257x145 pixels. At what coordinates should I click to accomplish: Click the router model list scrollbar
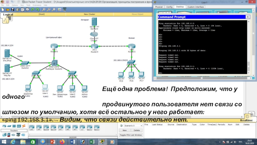click(73, 134)
